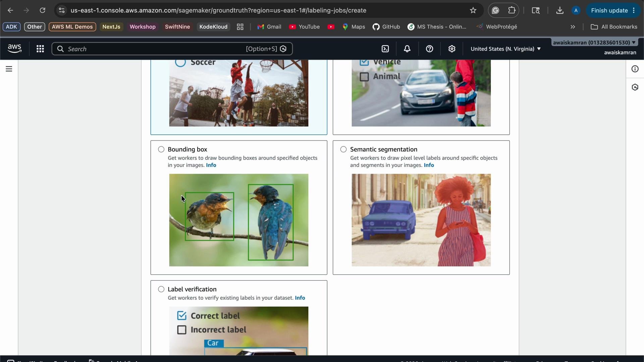Open the Workshop bookmark folder
Viewport: 644px width, 362px height.
tap(143, 27)
